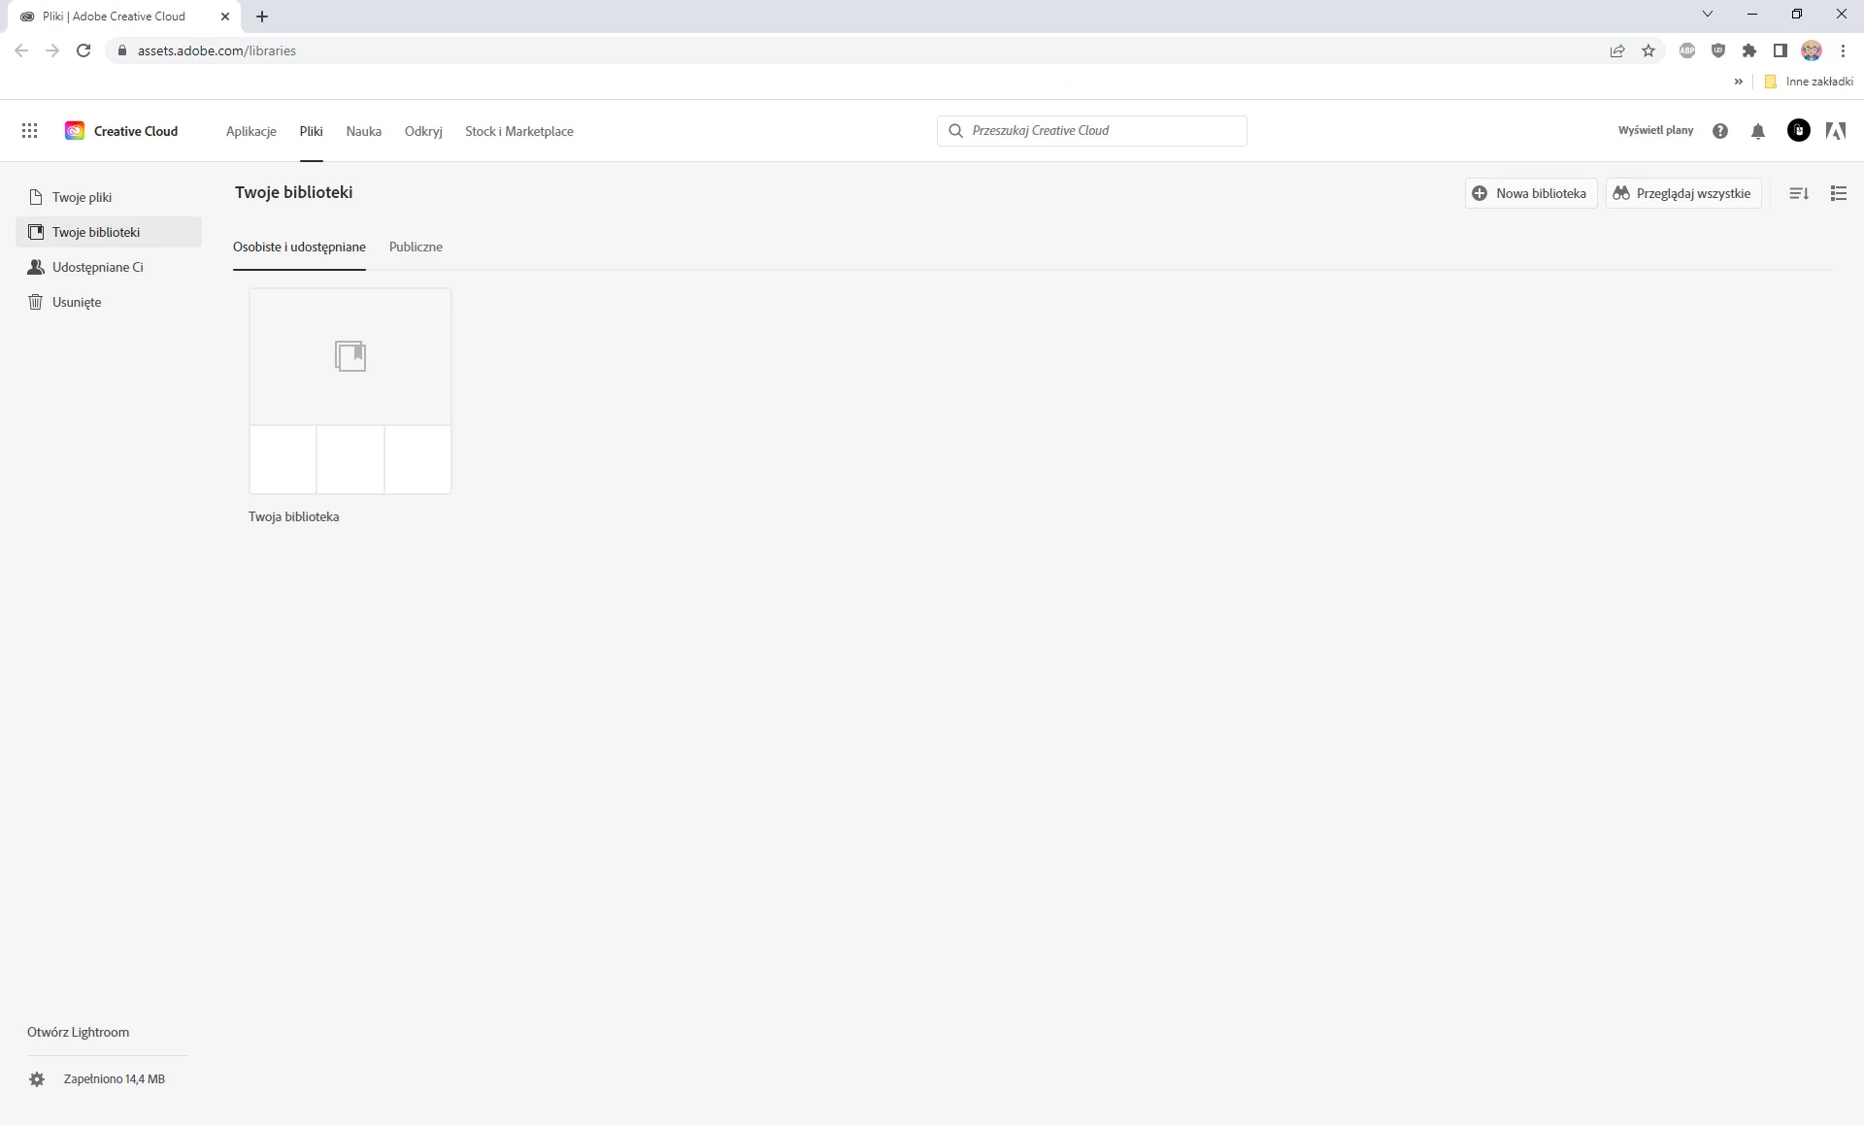Expand hidden bookmarks chevron
Viewport: 1864px width, 1125px height.
pyautogui.click(x=1738, y=82)
